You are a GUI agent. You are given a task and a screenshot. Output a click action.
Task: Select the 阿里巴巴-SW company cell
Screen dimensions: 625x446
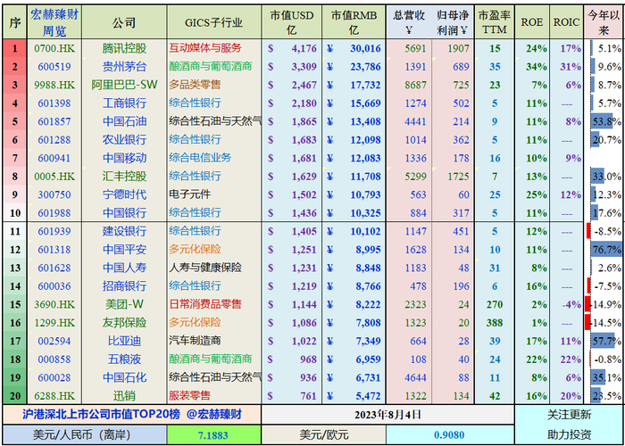pos(124,86)
